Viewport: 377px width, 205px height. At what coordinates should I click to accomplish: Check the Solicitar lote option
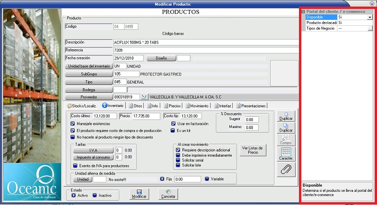click(x=178, y=165)
